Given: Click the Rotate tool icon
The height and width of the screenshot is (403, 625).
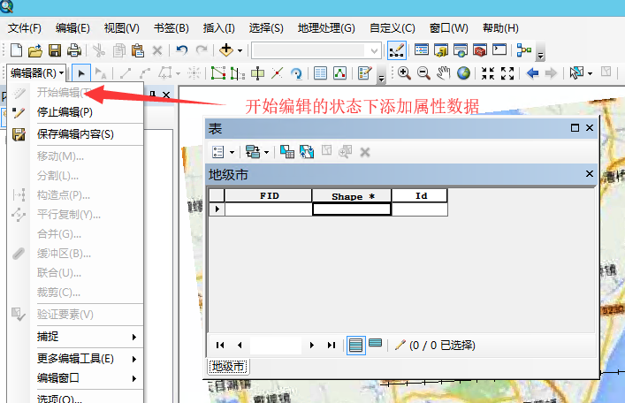Looking at the screenshot, I should [x=296, y=73].
